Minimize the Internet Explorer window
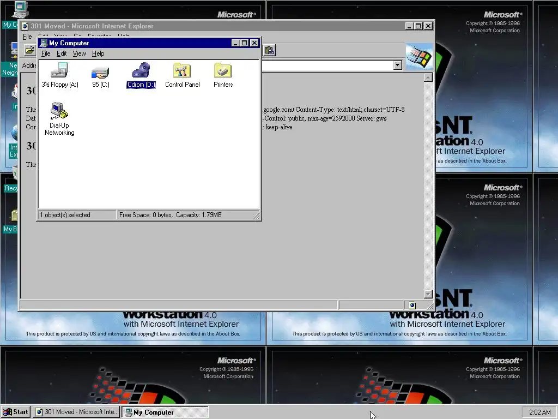The image size is (558, 419). tap(410, 26)
